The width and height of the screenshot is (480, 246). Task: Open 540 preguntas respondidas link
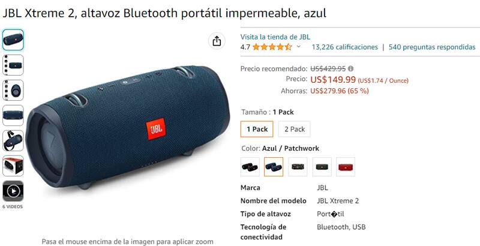pos(432,47)
